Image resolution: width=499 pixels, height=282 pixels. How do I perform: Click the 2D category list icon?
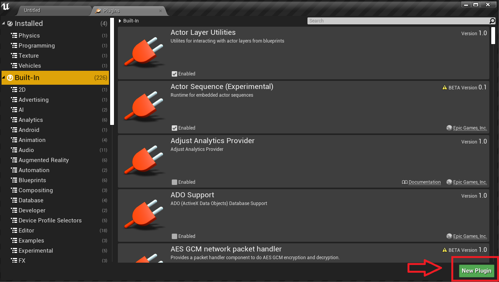(x=14, y=90)
